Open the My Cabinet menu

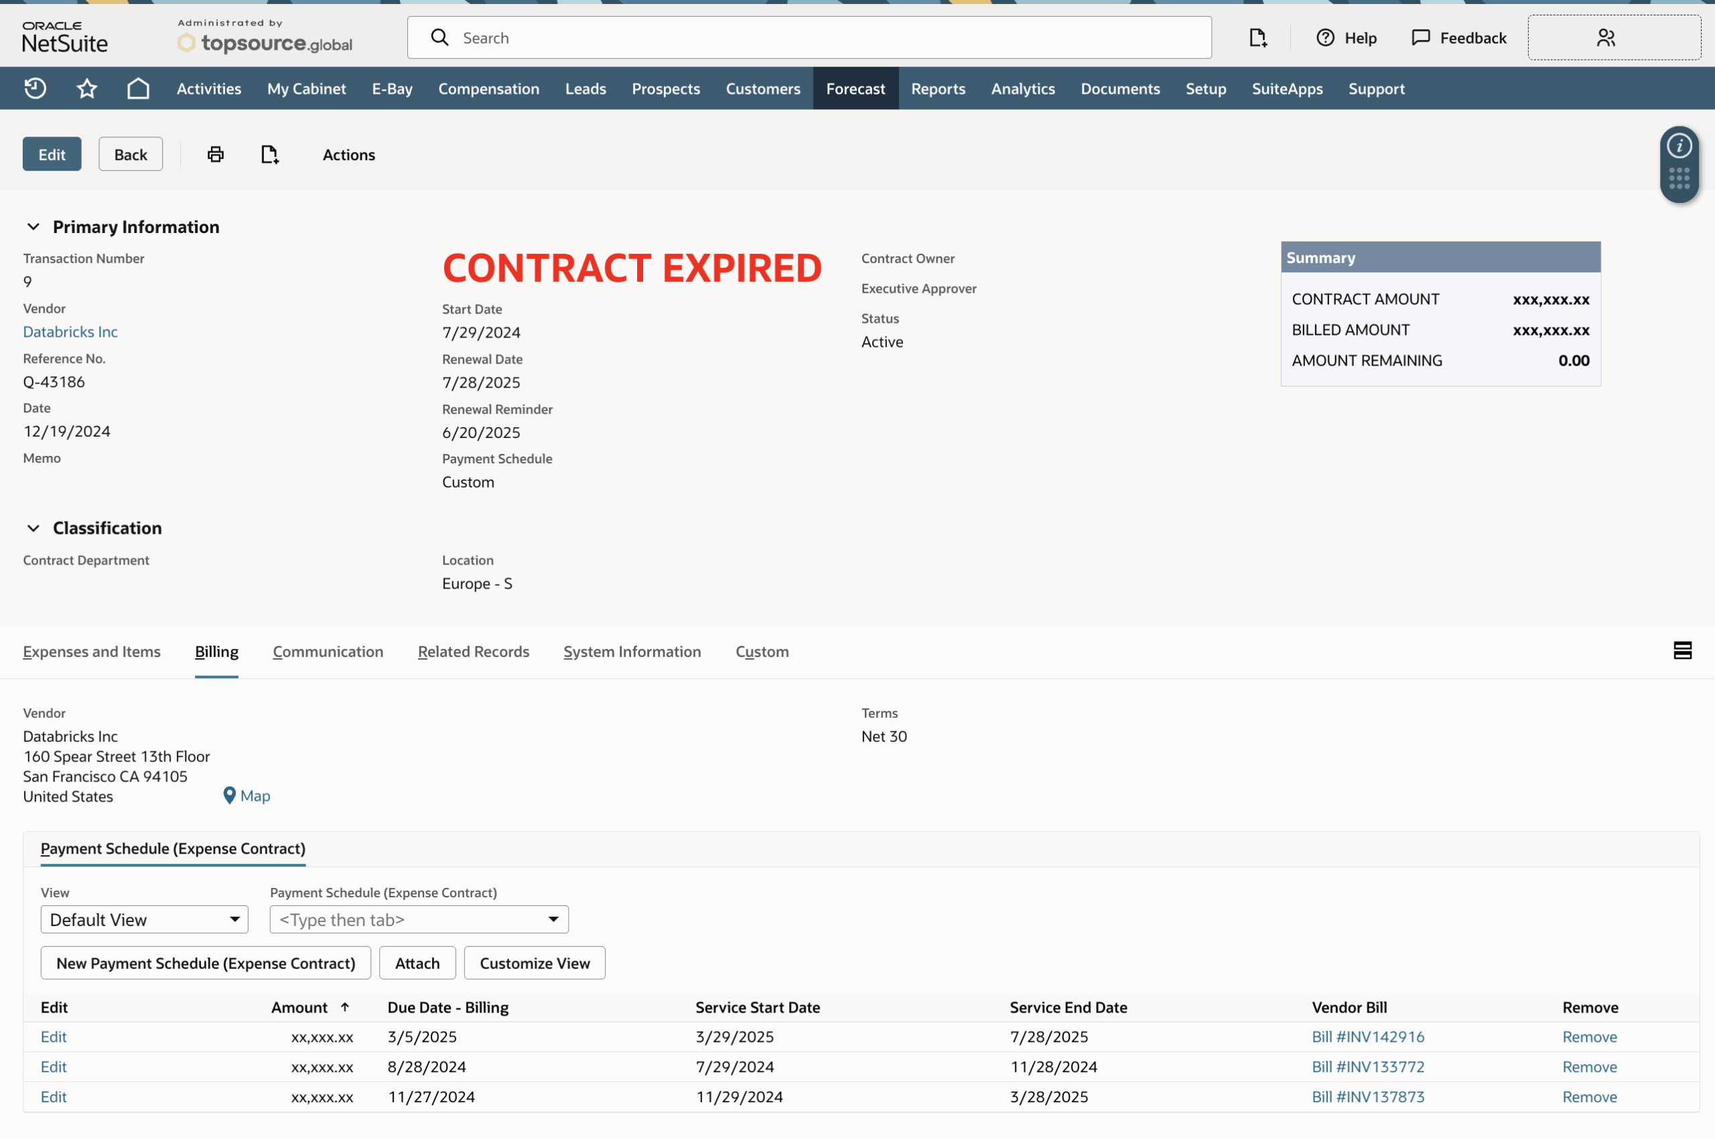tap(307, 88)
